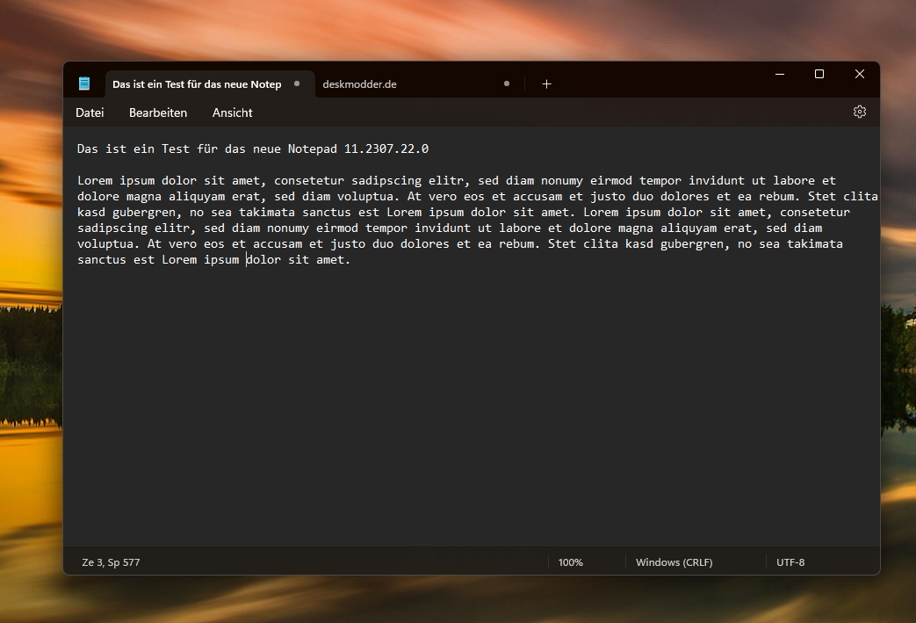This screenshot has width=916, height=623.
Task: Maximize the Notepad window
Action: coord(819,74)
